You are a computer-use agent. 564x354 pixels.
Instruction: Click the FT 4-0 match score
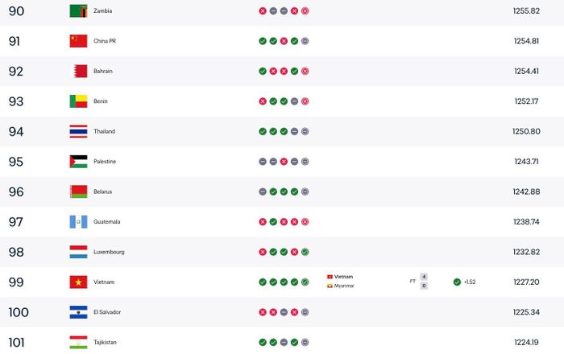[419, 281]
